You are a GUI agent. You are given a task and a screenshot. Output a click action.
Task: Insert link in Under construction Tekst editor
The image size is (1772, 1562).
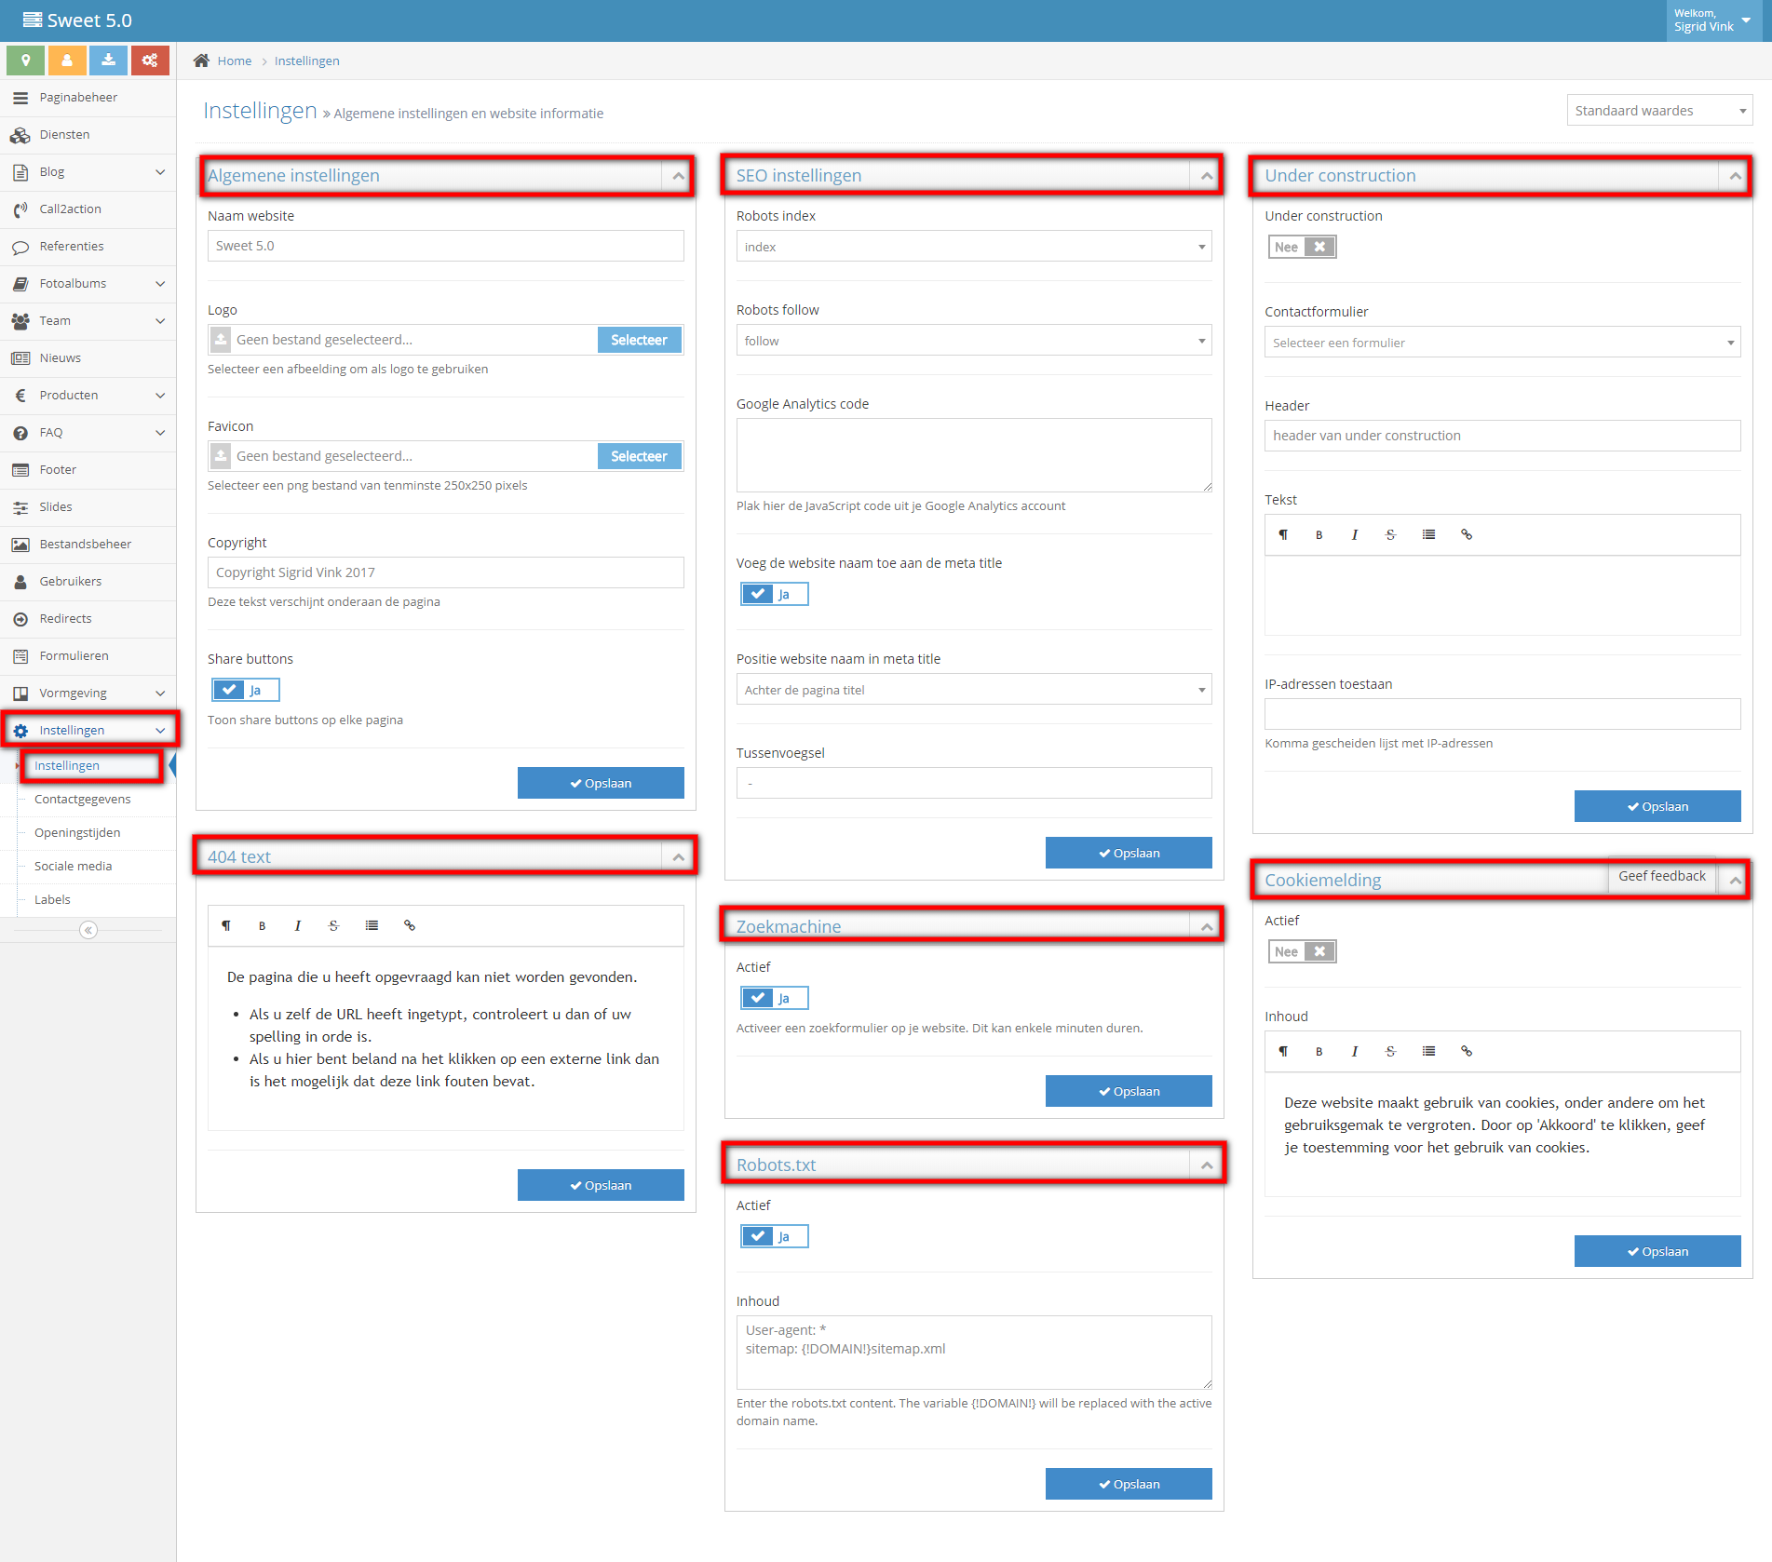pos(1467,534)
